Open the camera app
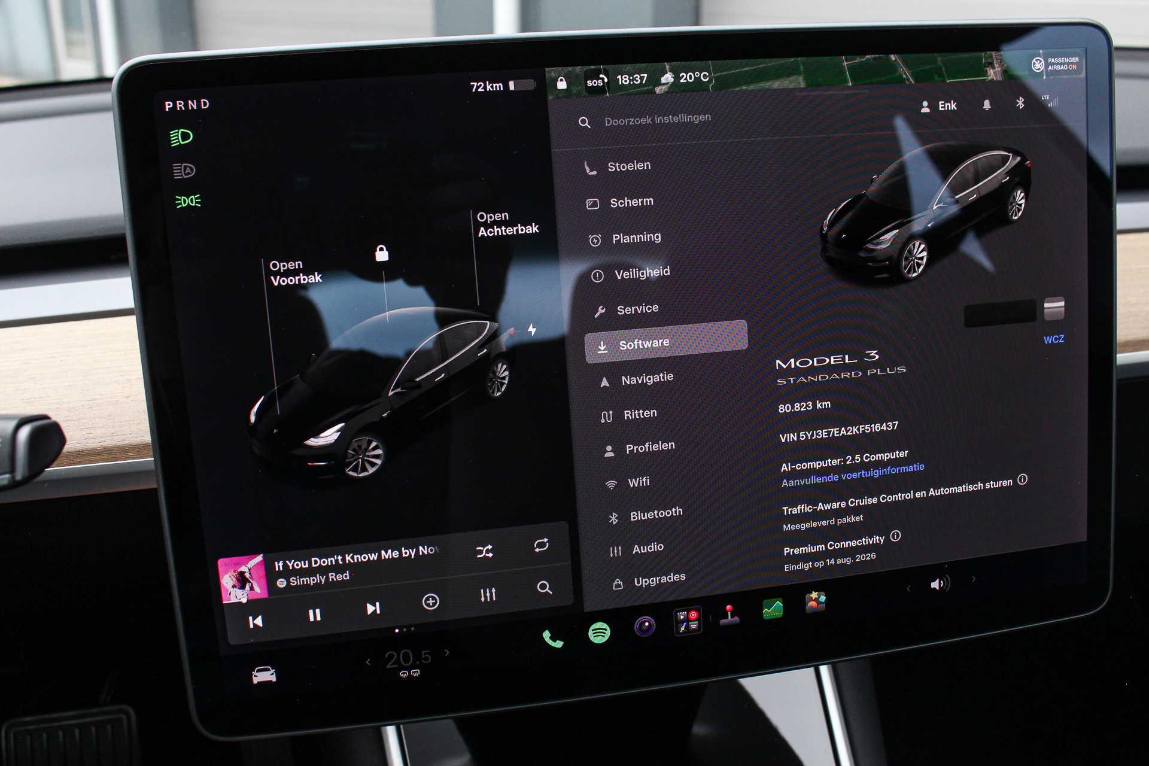Viewport: 1149px width, 766px height. (x=645, y=627)
